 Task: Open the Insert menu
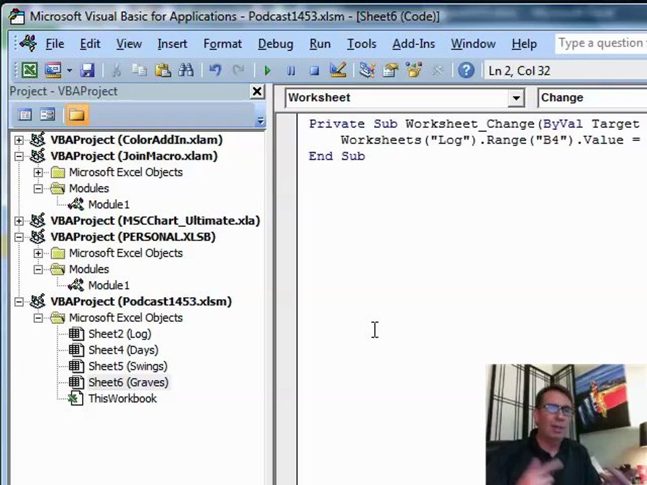click(172, 44)
